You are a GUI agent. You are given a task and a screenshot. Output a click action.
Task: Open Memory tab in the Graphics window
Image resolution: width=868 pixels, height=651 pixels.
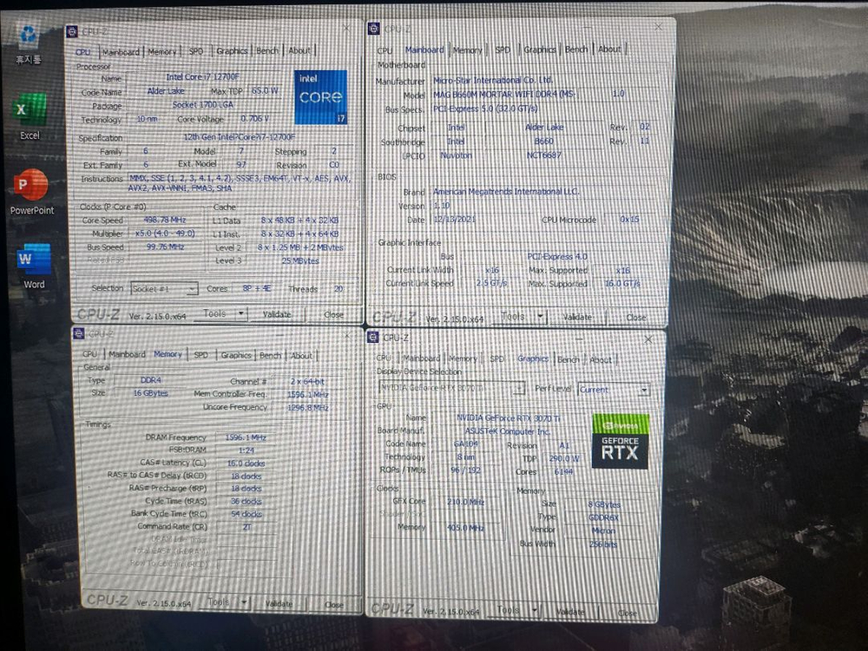point(463,358)
